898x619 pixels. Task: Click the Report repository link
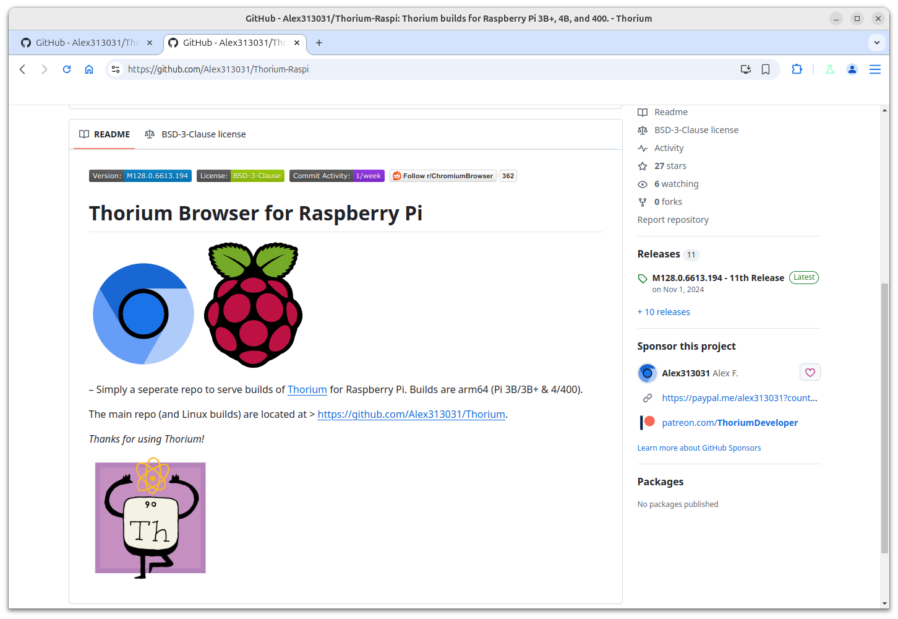tap(673, 220)
